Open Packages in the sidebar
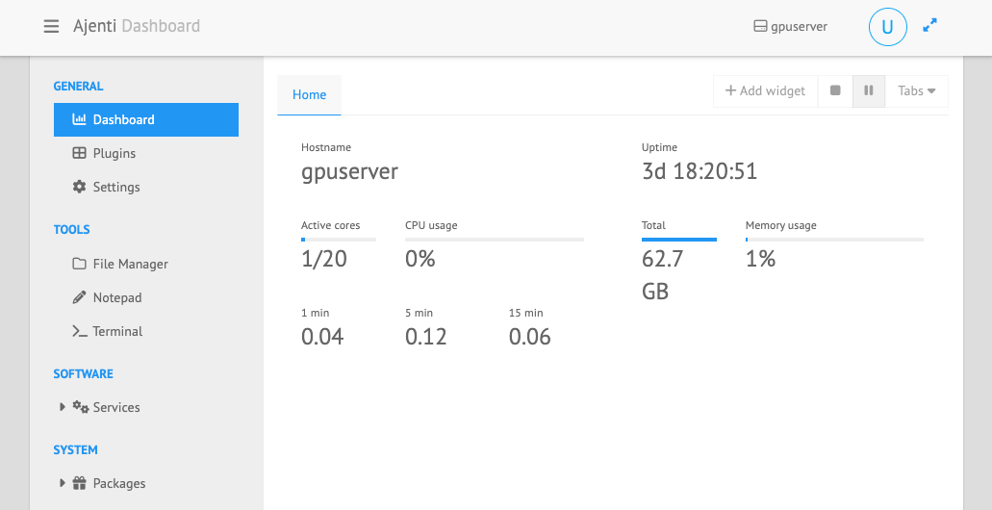 (x=146, y=483)
